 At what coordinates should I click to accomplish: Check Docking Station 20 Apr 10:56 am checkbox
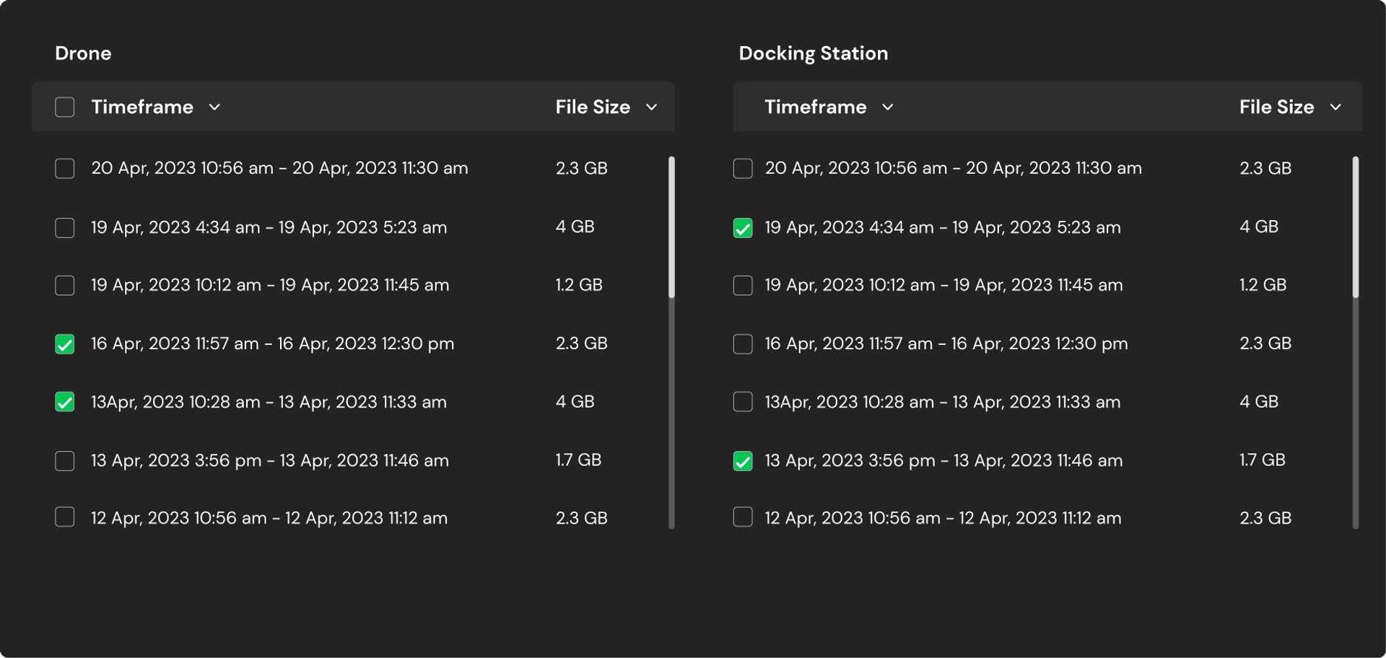tap(743, 168)
